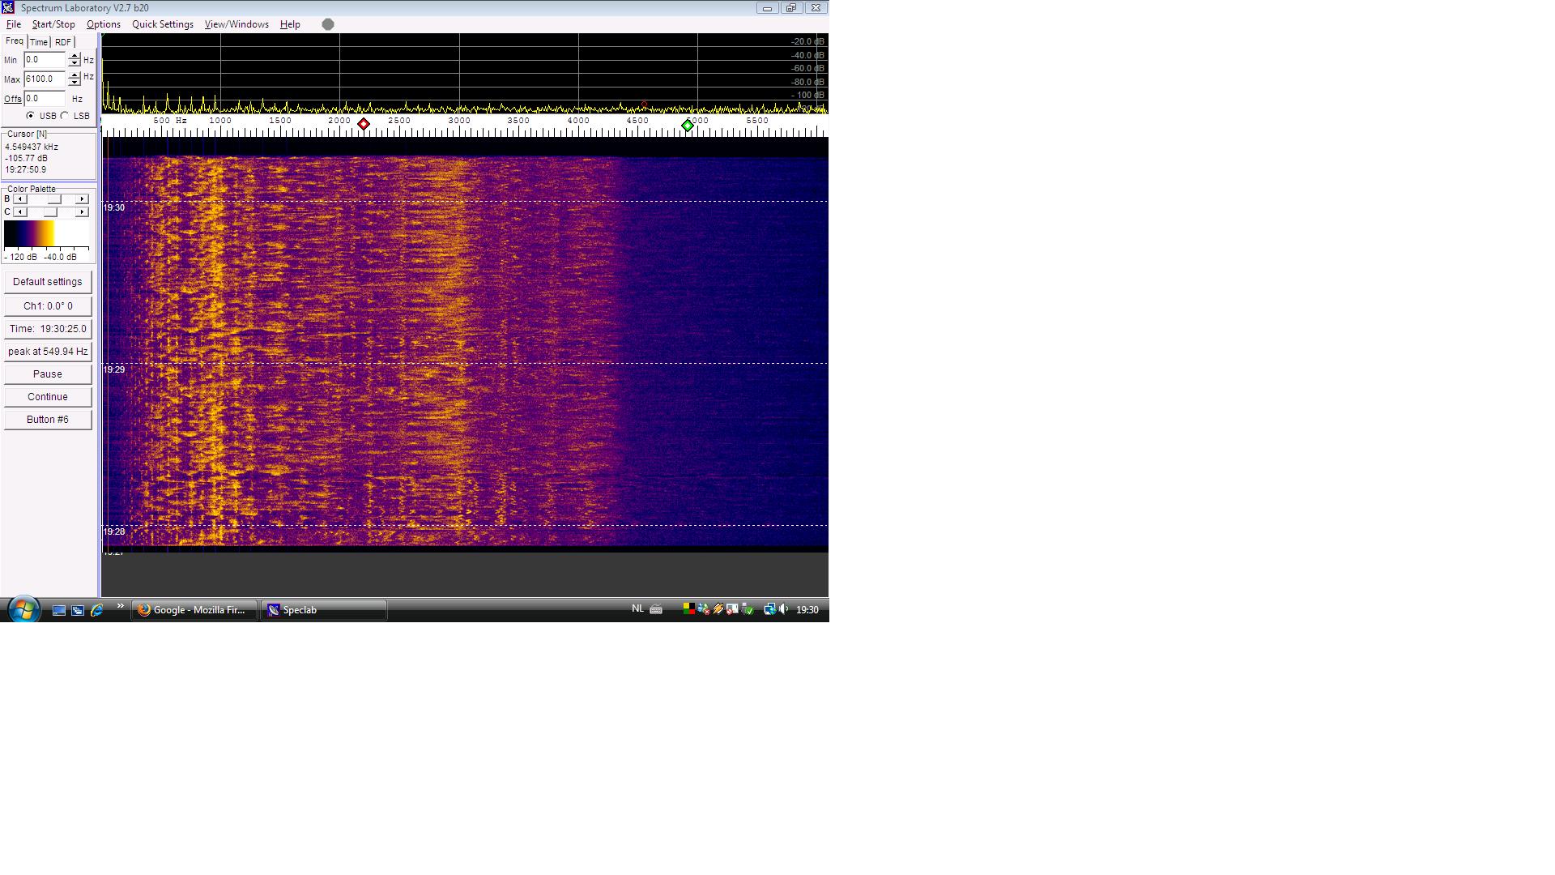
Task: Open the Start/Stop menu
Action: (x=53, y=24)
